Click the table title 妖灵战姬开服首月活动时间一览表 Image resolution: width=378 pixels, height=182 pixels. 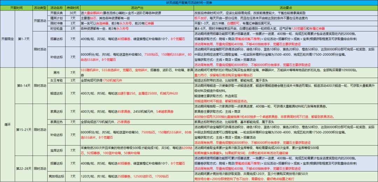coord(189,3)
